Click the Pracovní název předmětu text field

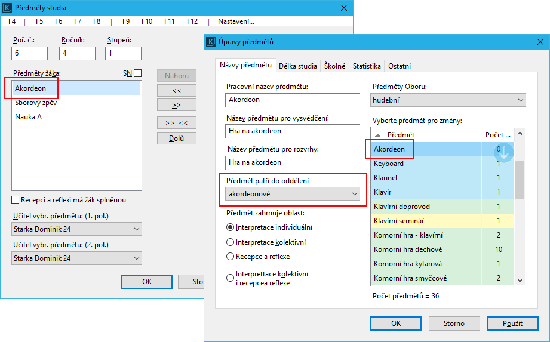pos(293,100)
